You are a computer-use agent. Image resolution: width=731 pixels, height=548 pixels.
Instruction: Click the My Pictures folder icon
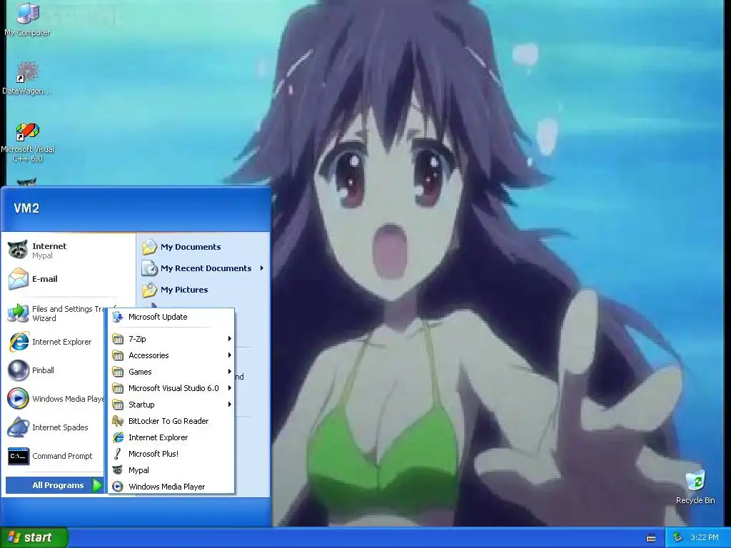149,290
